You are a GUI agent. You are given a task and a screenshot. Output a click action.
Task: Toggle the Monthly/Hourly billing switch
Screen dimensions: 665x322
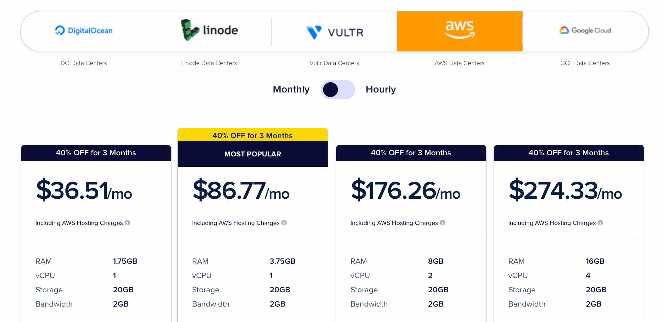pyautogui.click(x=338, y=90)
